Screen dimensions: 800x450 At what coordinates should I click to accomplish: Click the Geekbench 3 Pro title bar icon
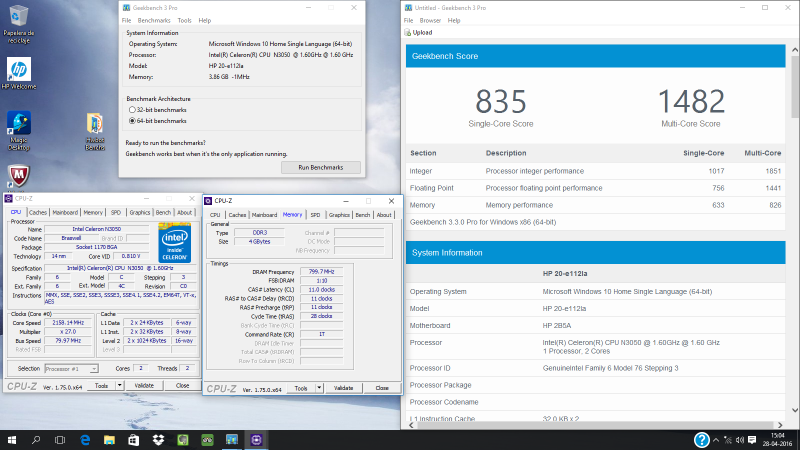(x=126, y=7)
